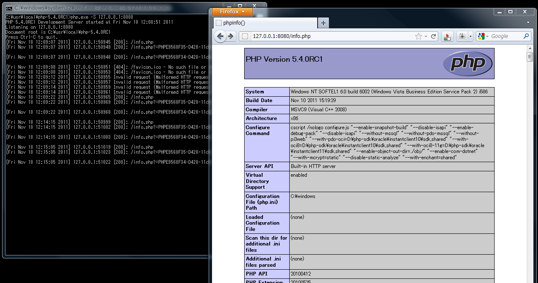Screen dimensions: 538x283
Task: Click the console log line for port 51019
Action: click(x=80, y=147)
